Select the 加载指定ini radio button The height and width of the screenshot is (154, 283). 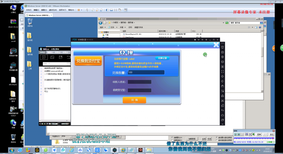point(172,140)
